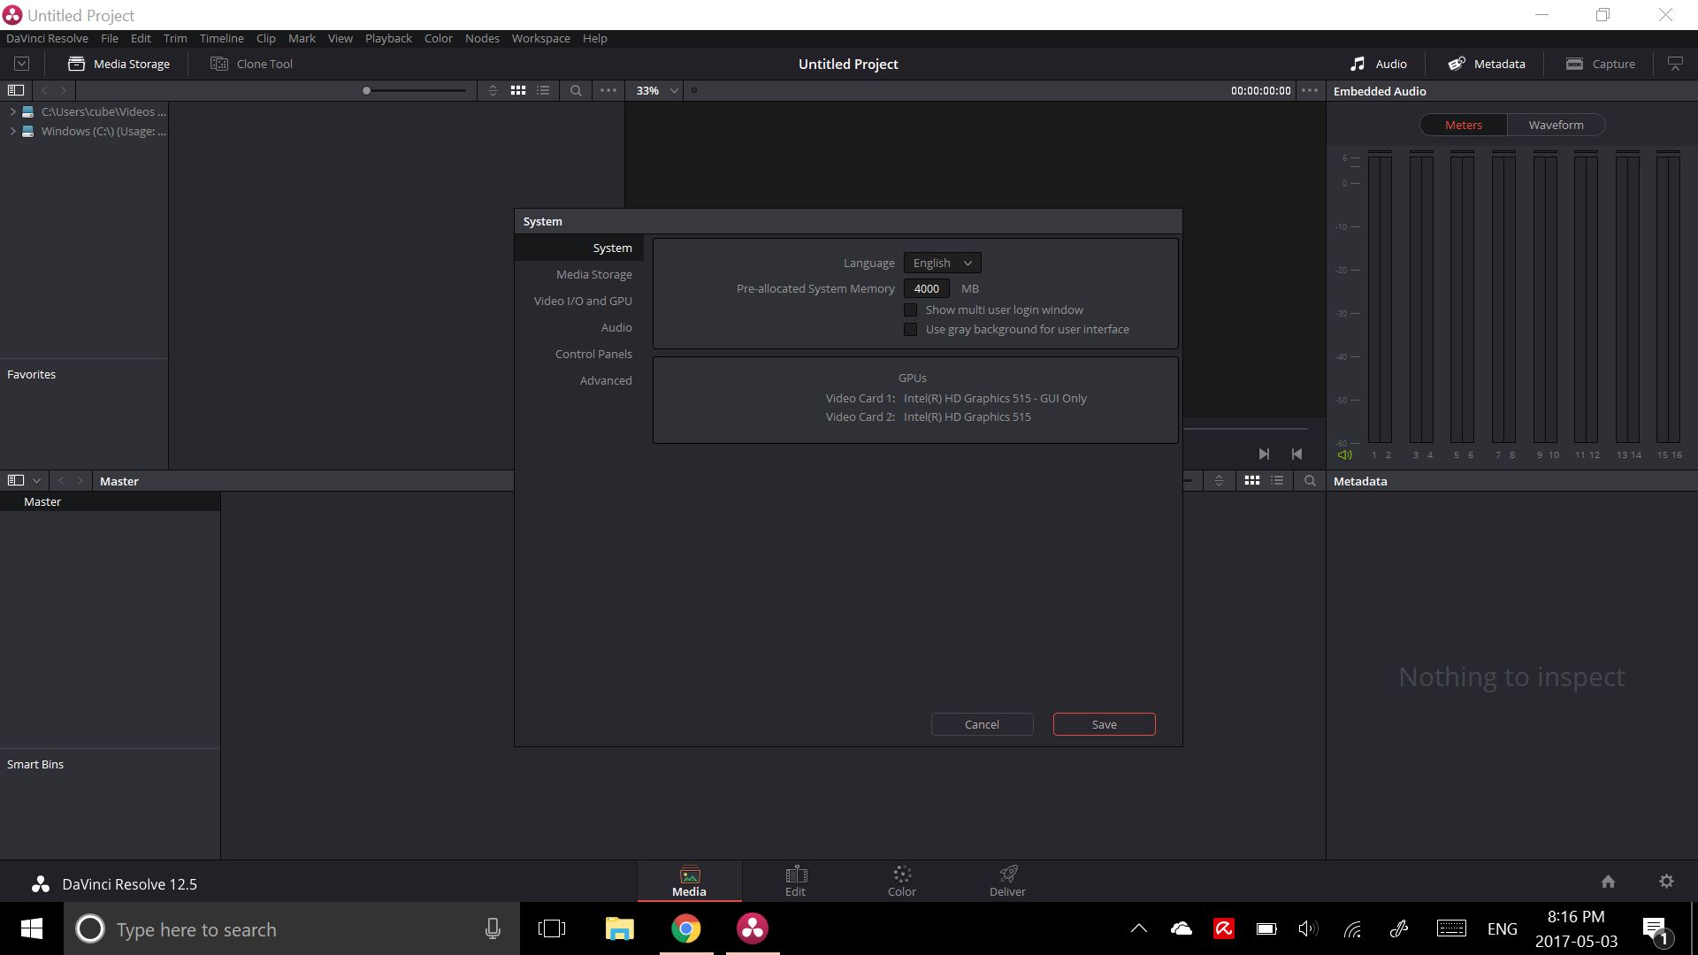The height and width of the screenshot is (955, 1698).
Task: Go to the Color page
Action: tap(901, 881)
